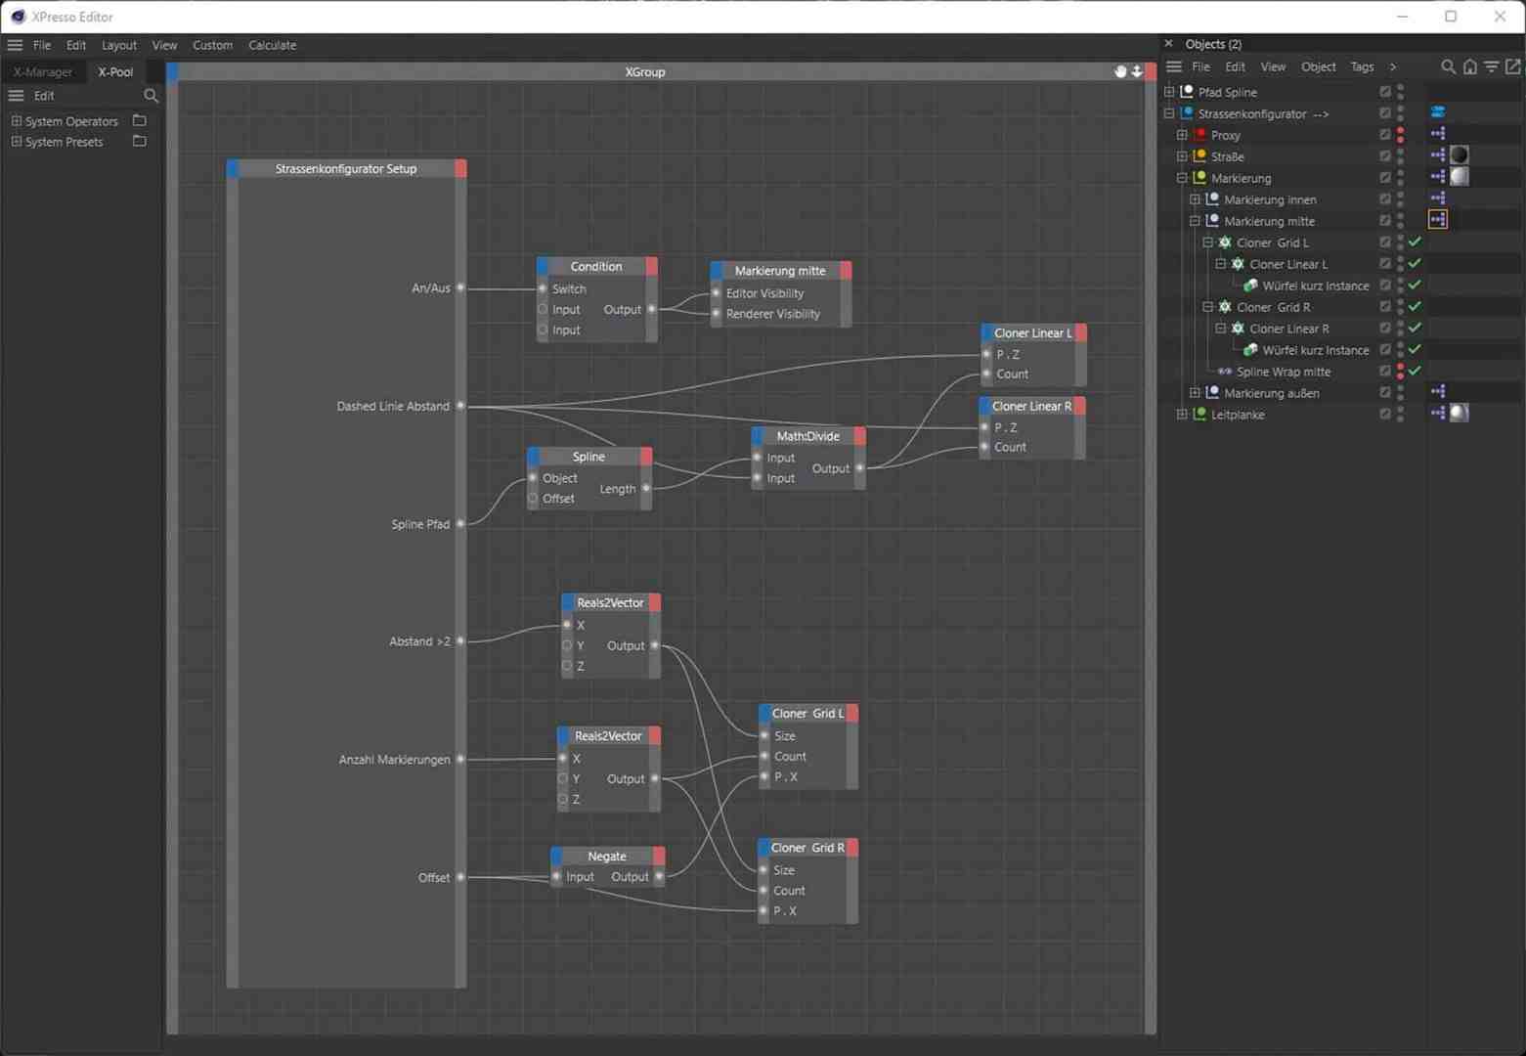
Task: Click the search magnifier icon in Objects panel
Action: point(1449,66)
